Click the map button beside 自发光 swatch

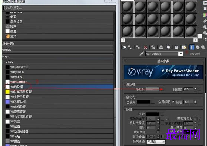click(x=153, y=102)
